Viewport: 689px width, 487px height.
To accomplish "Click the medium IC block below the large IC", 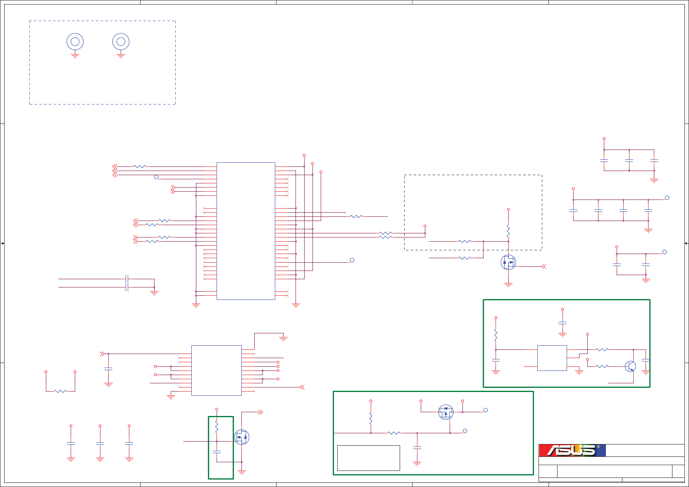I will 217,371.
